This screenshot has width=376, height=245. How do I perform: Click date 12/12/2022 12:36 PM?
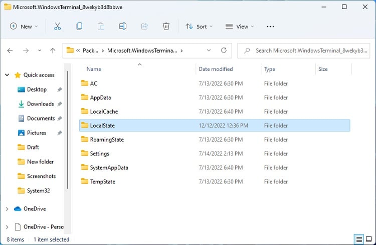point(223,125)
